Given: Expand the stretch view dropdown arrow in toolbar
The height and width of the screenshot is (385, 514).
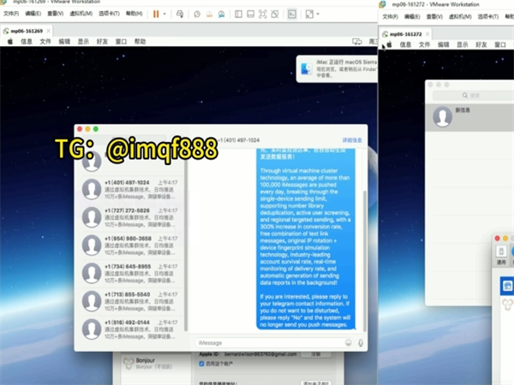Looking at the screenshot, I should [318, 14].
